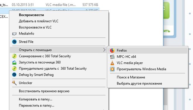This screenshot has width=193, height=110.
Task: Select Воспроизвести from the context menu
Action: click(x=31, y=15)
